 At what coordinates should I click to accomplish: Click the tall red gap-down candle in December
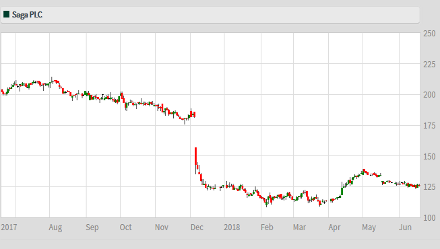(x=195, y=156)
